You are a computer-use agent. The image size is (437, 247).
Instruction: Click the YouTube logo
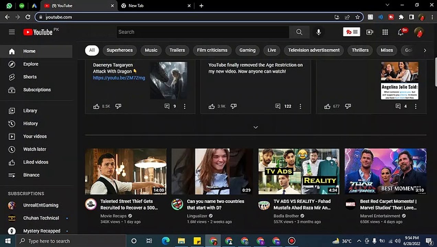pyautogui.click(x=38, y=32)
